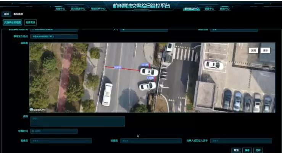Click the 保存 save button
Image resolution: width=282 pixels, height=153 pixels.
click(247, 150)
